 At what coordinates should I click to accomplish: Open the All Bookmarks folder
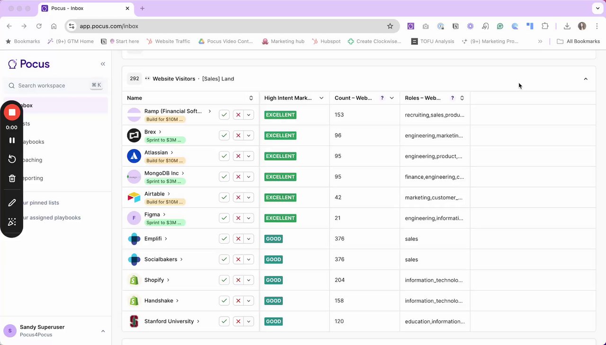point(578,41)
